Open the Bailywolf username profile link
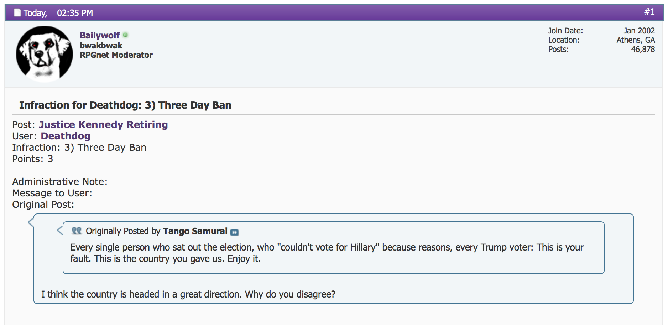Image resolution: width=668 pixels, height=325 pixels. coord(100,35)
